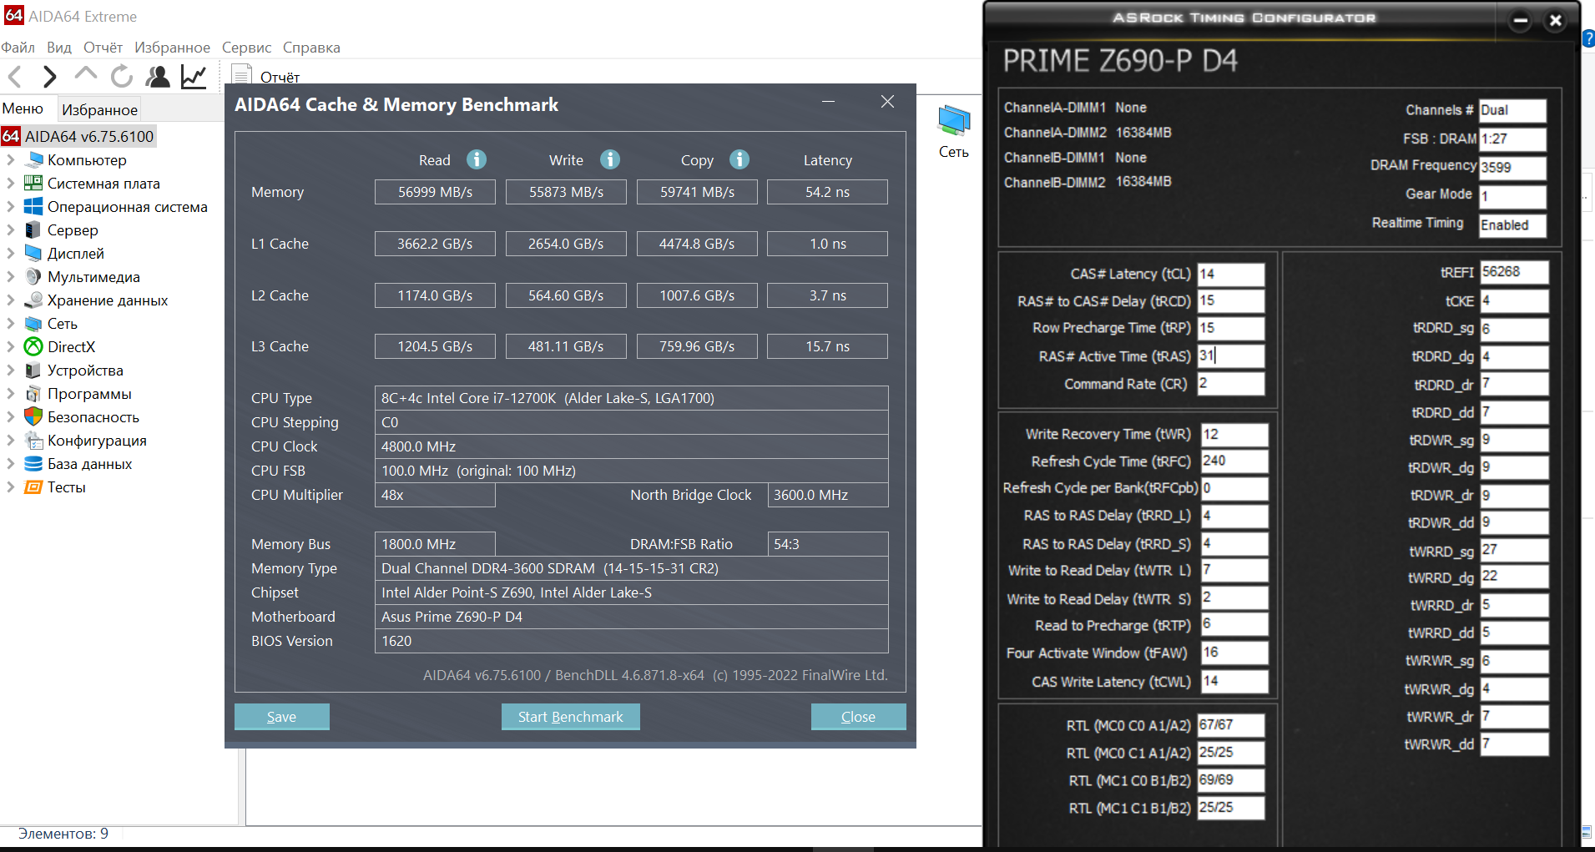Click the База данных icon
This screenshot has width=1595, height=852.
point(33,464)
